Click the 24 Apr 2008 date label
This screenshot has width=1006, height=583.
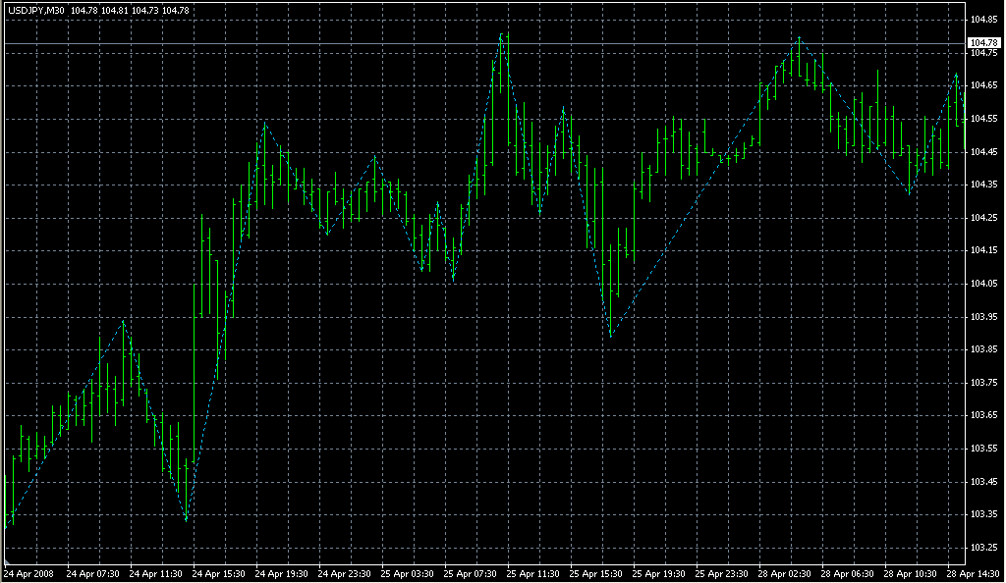[28, 573]
